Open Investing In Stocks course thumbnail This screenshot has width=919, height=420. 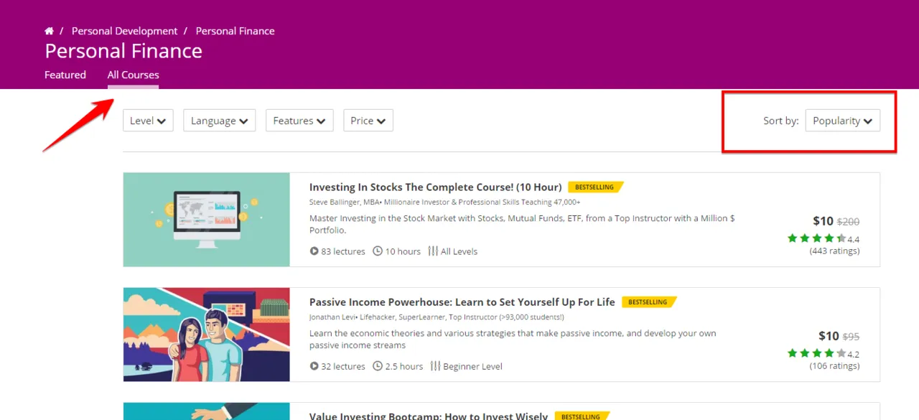click(207, 220)
